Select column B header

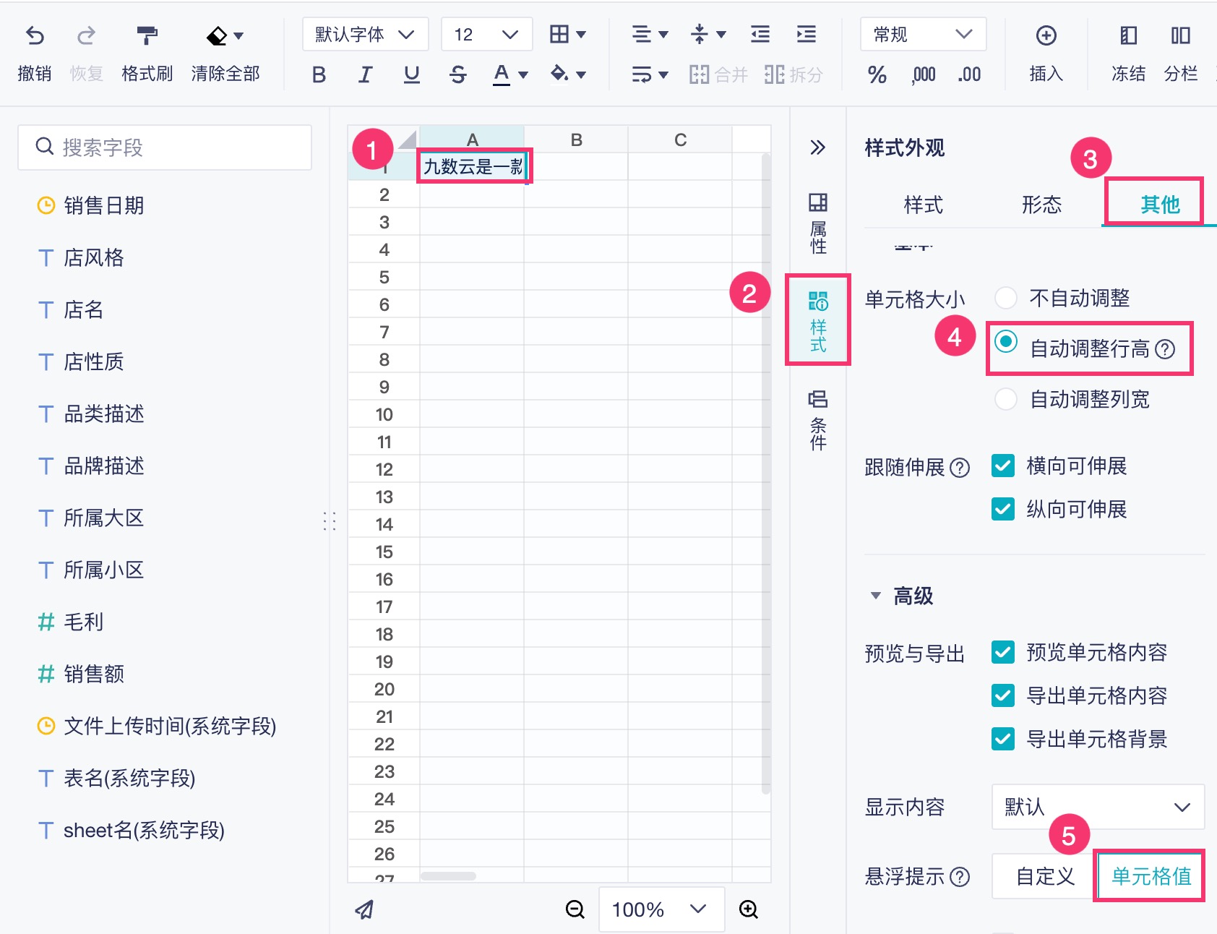[x=576, y=140]
